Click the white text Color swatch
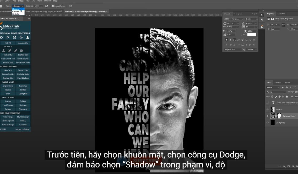 [252, 35]
